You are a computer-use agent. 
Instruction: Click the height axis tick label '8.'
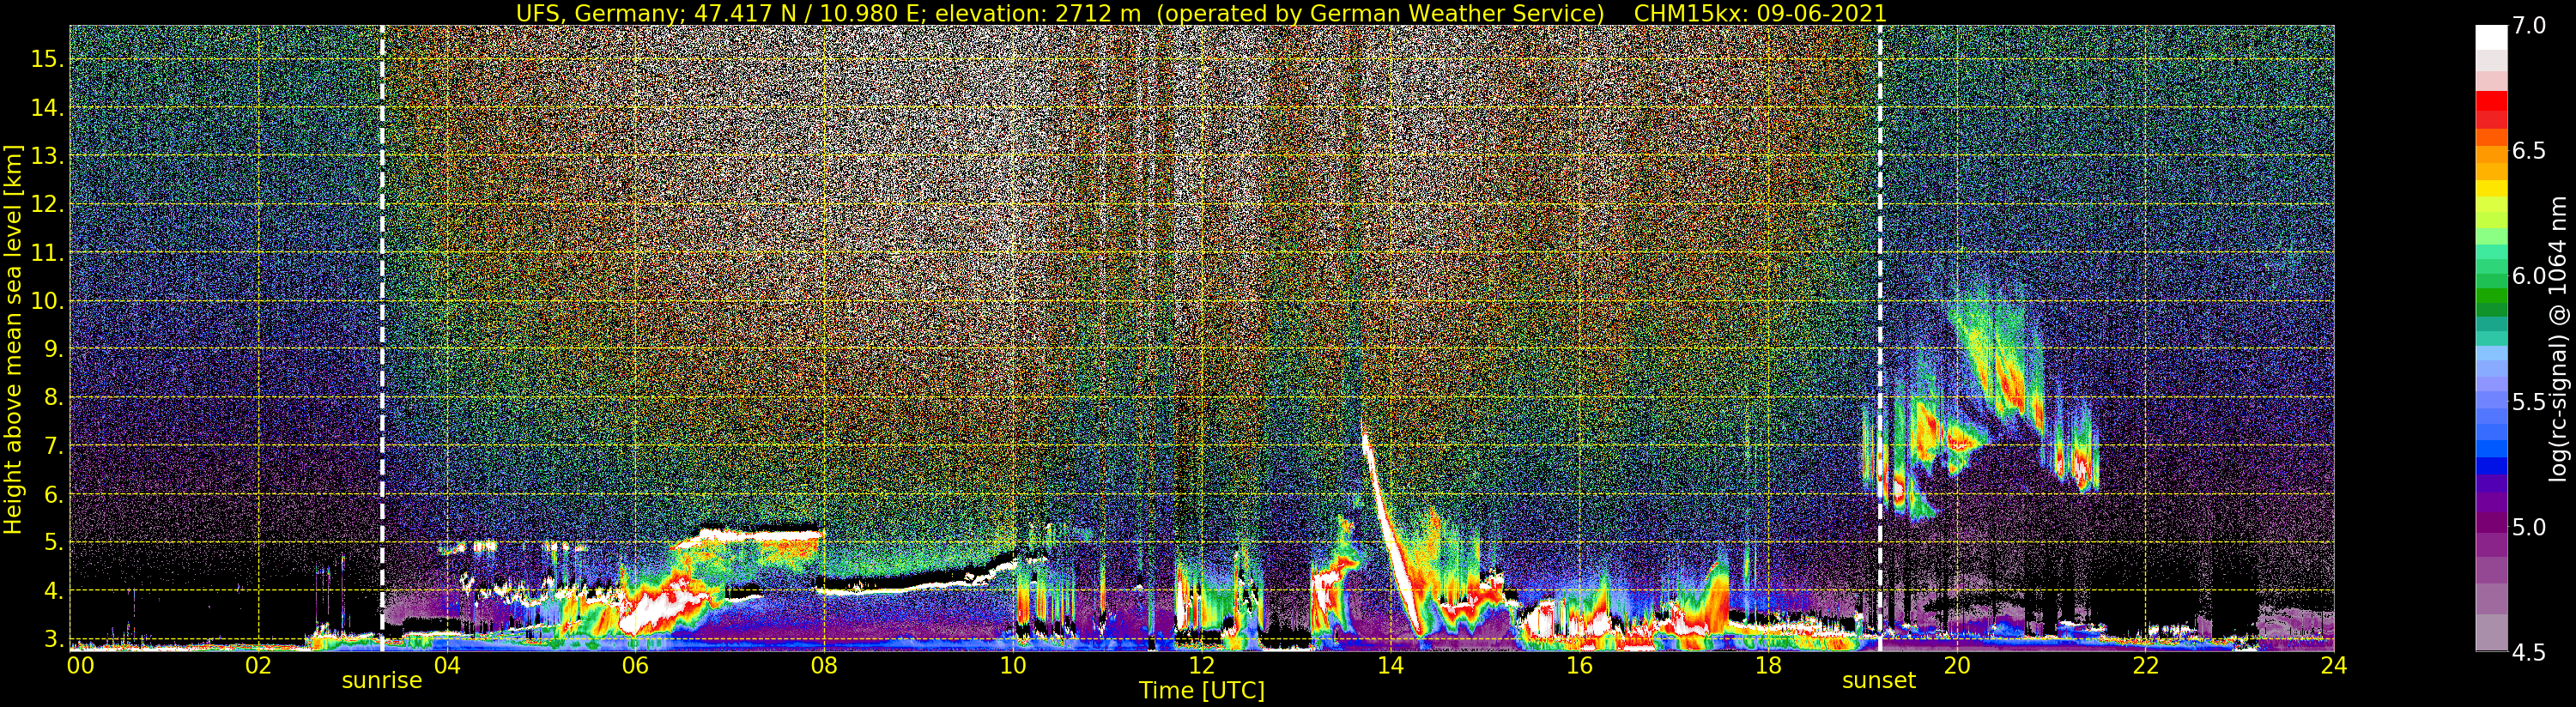click(x=54, y=398)
